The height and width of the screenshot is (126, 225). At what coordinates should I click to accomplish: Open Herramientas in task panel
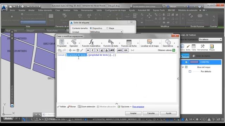click(202, 48)
